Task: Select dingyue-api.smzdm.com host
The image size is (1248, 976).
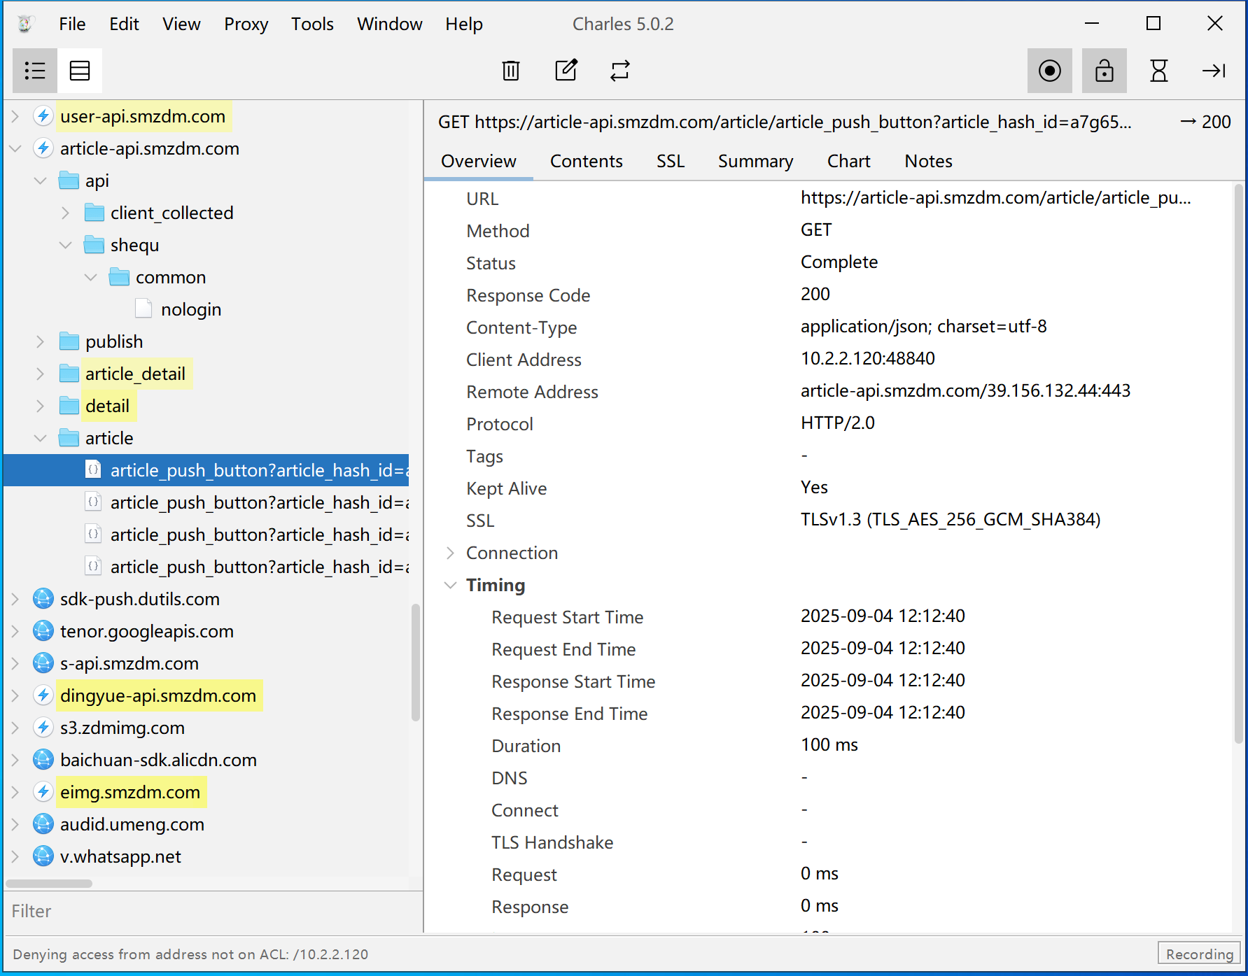Action: click(158, 695)
